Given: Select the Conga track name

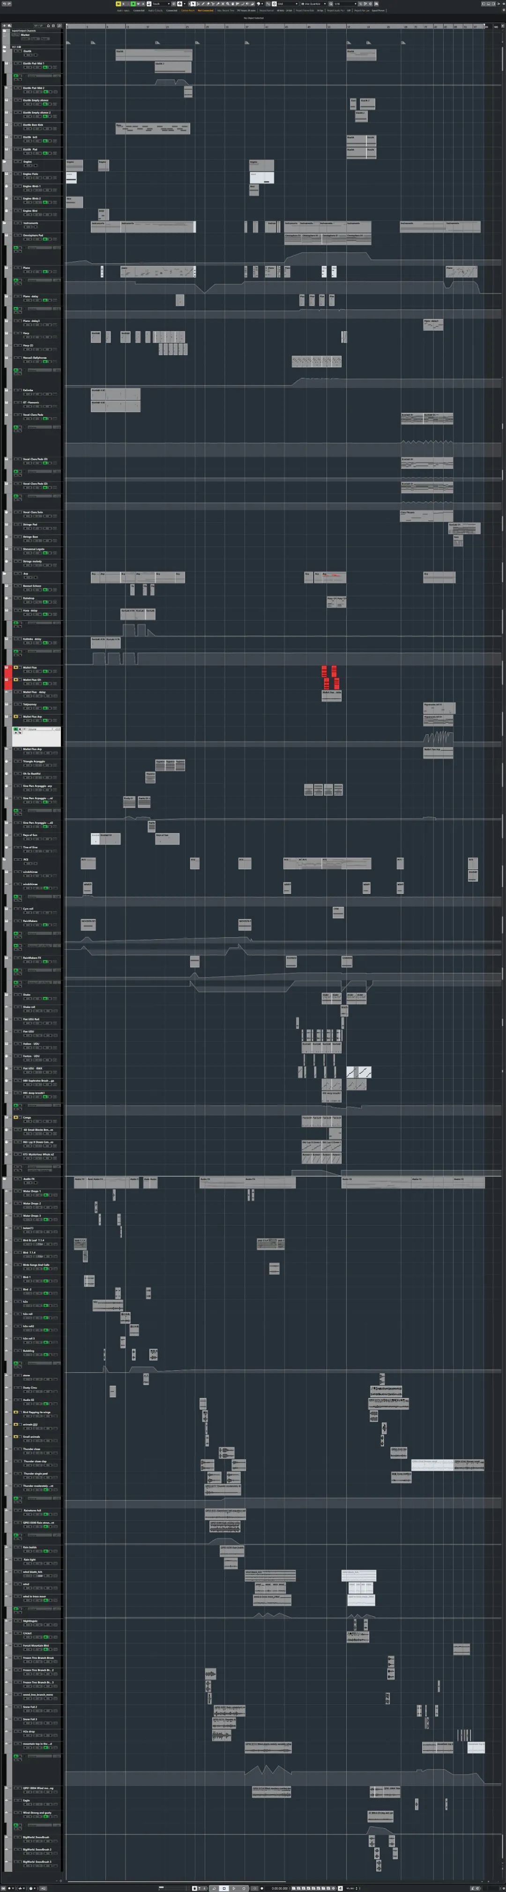Looking at the screenshot, I should 27,1117.
